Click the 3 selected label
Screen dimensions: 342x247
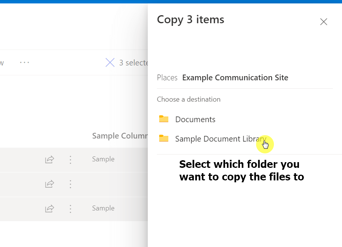133,63
